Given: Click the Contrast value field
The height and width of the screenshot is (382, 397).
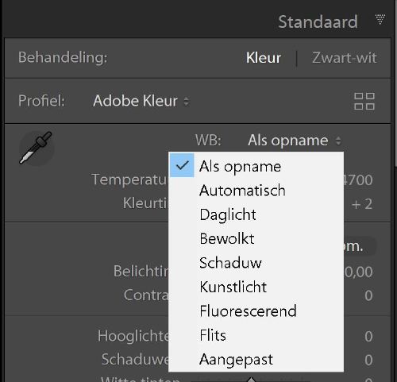Looking at the screenshot, I should coord(368,295).
